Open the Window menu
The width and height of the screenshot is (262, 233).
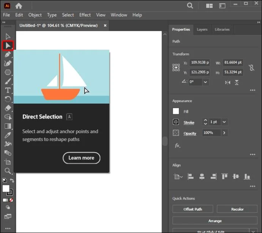click(x=119, y=15)
